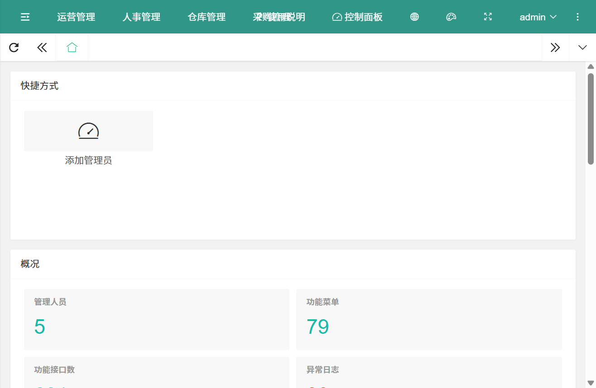This screenshot has width=596, height=388.
Task: Open the 人事管理 menu
Action: [x=141, y=17]
